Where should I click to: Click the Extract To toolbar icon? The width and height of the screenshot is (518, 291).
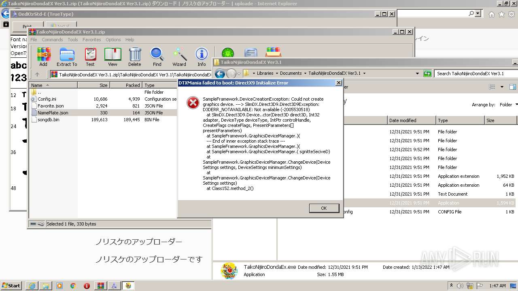tap(67, 57)
